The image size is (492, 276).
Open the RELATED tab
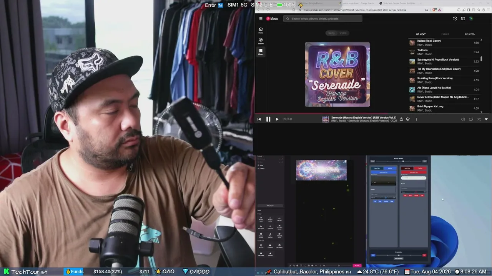point(470,34)
